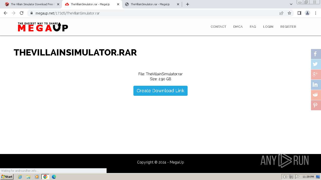Click the File: TheVillainSimulator.rar text
Screen dimensions: 321x180
[160, 74]
